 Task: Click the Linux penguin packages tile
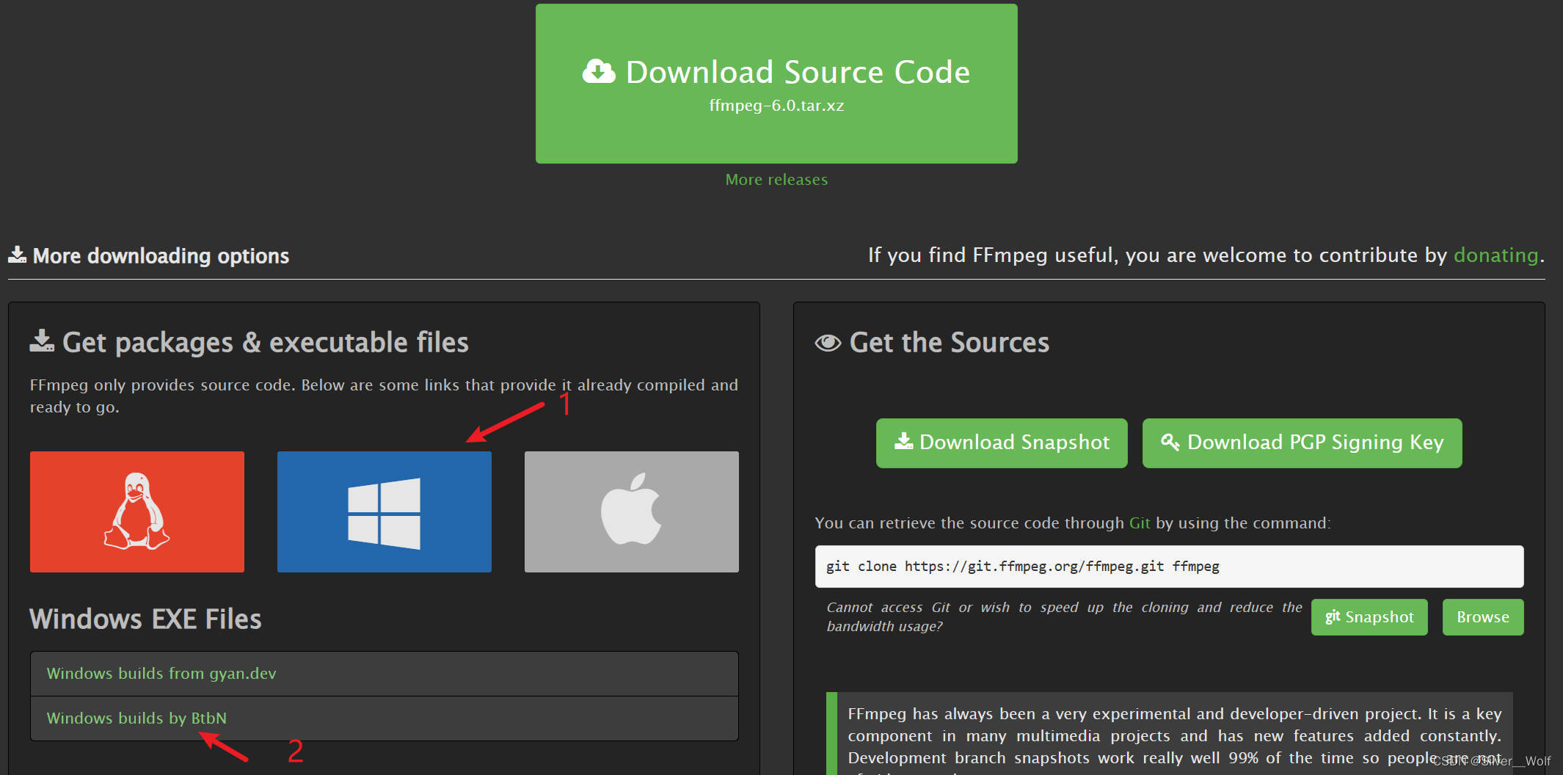[x=137, y=512]
